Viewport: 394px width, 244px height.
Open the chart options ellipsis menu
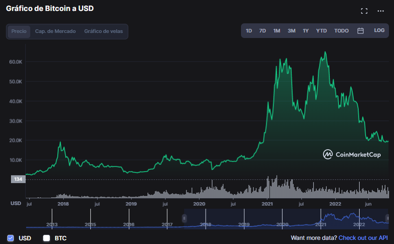381,11
